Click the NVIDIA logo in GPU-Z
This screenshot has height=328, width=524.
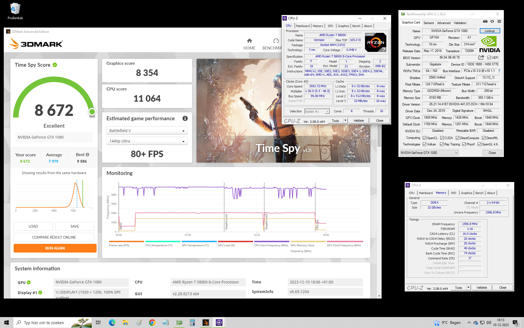(490, 45)
